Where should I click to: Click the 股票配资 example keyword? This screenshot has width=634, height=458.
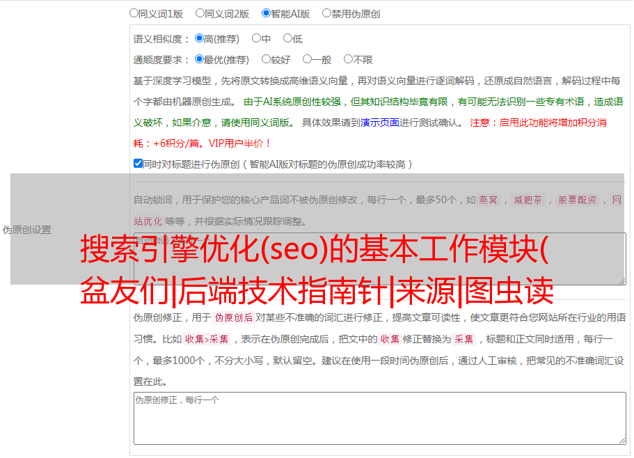578,200
